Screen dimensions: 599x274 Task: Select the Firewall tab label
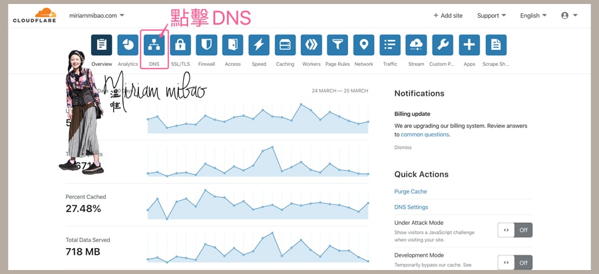click(206, 64)
